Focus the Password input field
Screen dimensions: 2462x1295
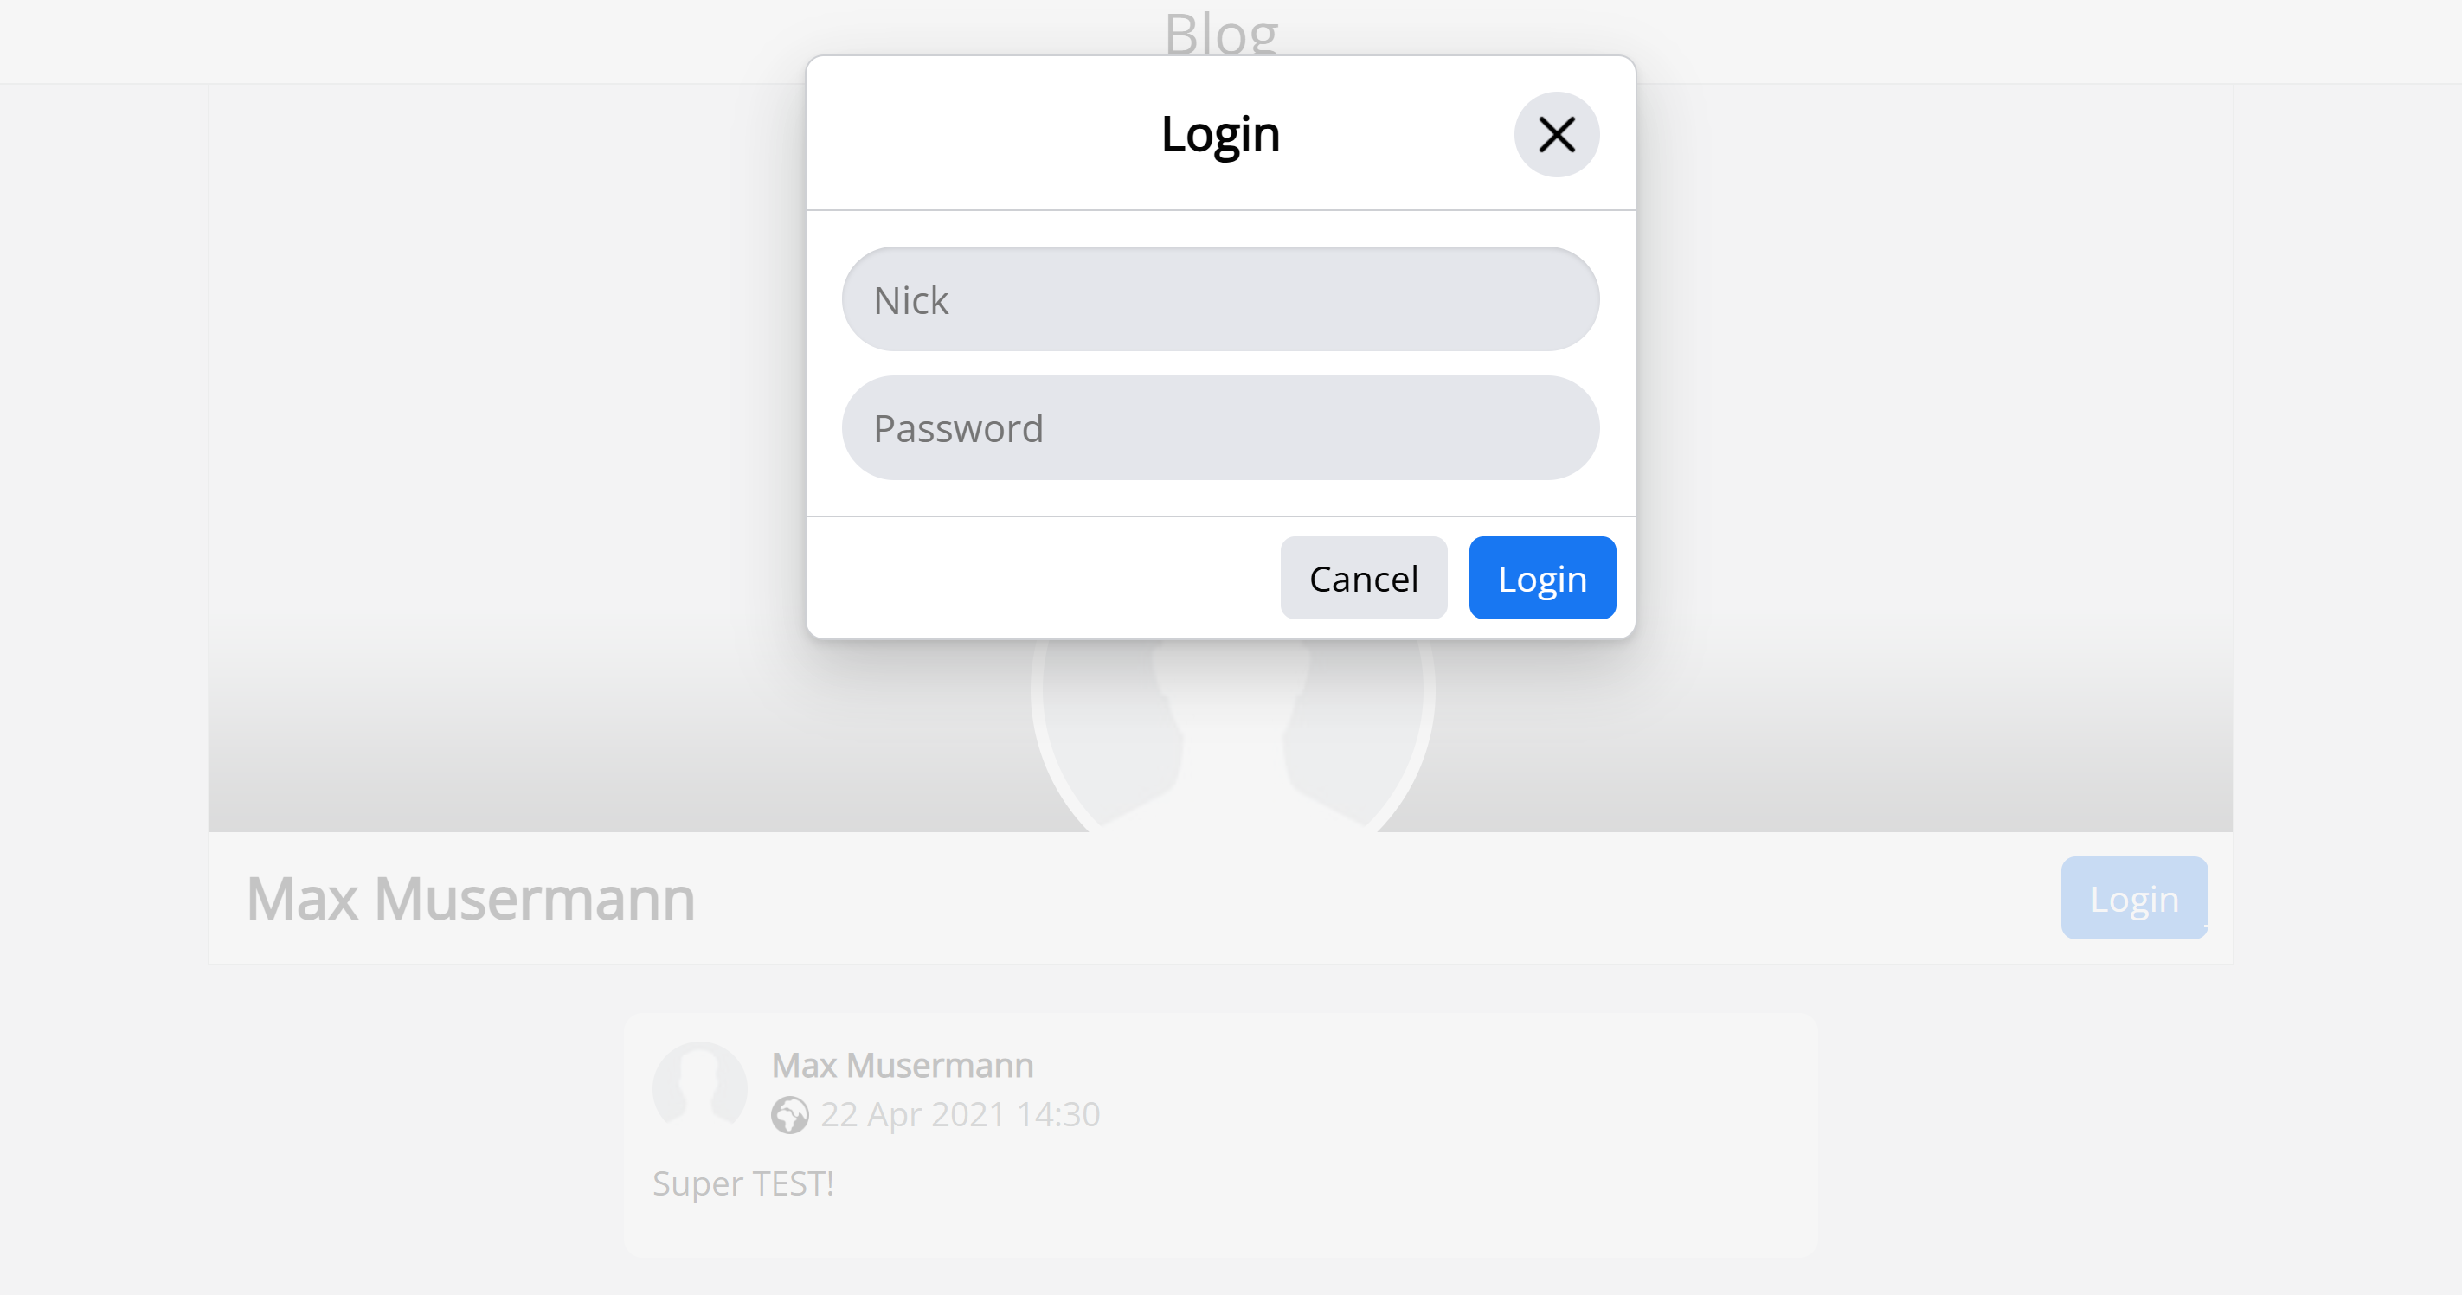click(x=1219, y=427)
